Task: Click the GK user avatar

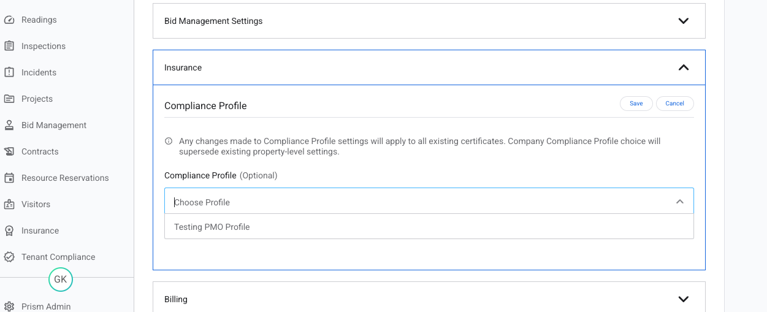Action: click(61, 280)
